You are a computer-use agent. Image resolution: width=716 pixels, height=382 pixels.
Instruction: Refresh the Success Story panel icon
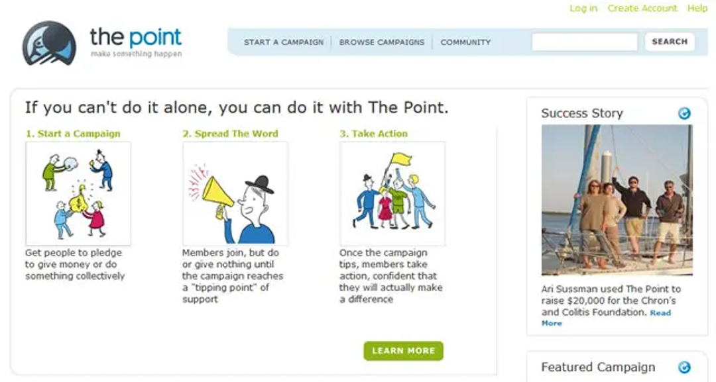684,113
